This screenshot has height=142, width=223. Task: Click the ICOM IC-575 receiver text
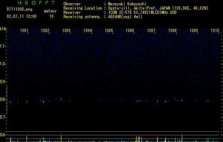tap(142, 12)
